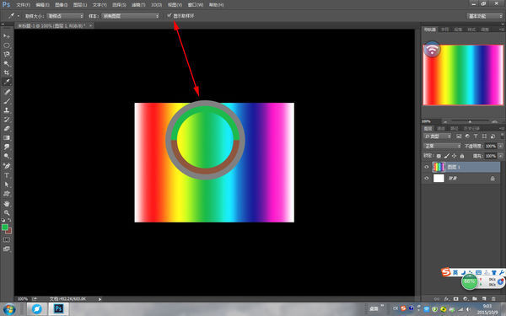Select the Blur tool
The image size is (506, 316).
[x=7, y=147]
